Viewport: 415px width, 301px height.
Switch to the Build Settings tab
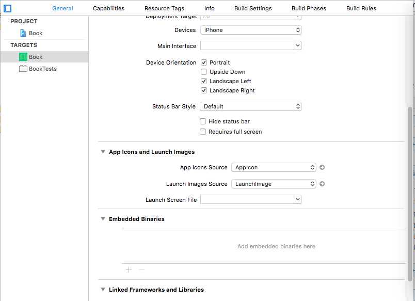point(253,8)
